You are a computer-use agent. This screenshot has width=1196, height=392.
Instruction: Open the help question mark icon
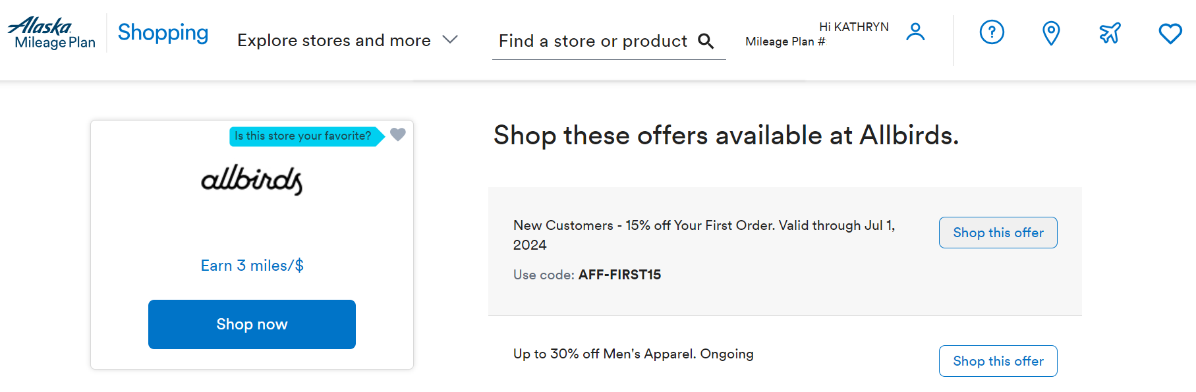tap(992, 33)
